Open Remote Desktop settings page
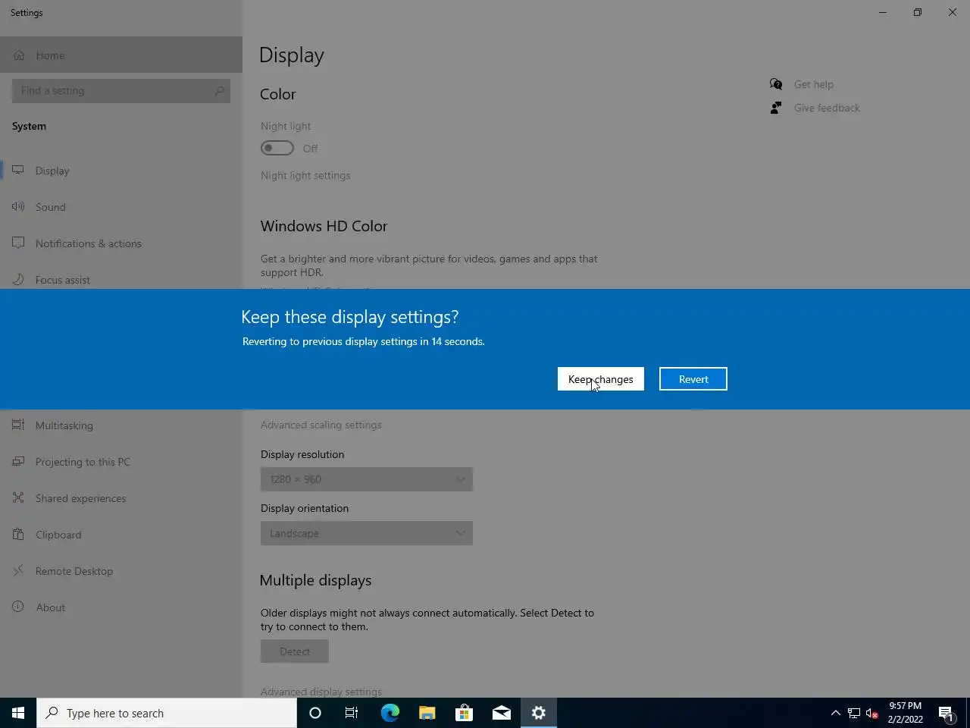 coord(121,571)
